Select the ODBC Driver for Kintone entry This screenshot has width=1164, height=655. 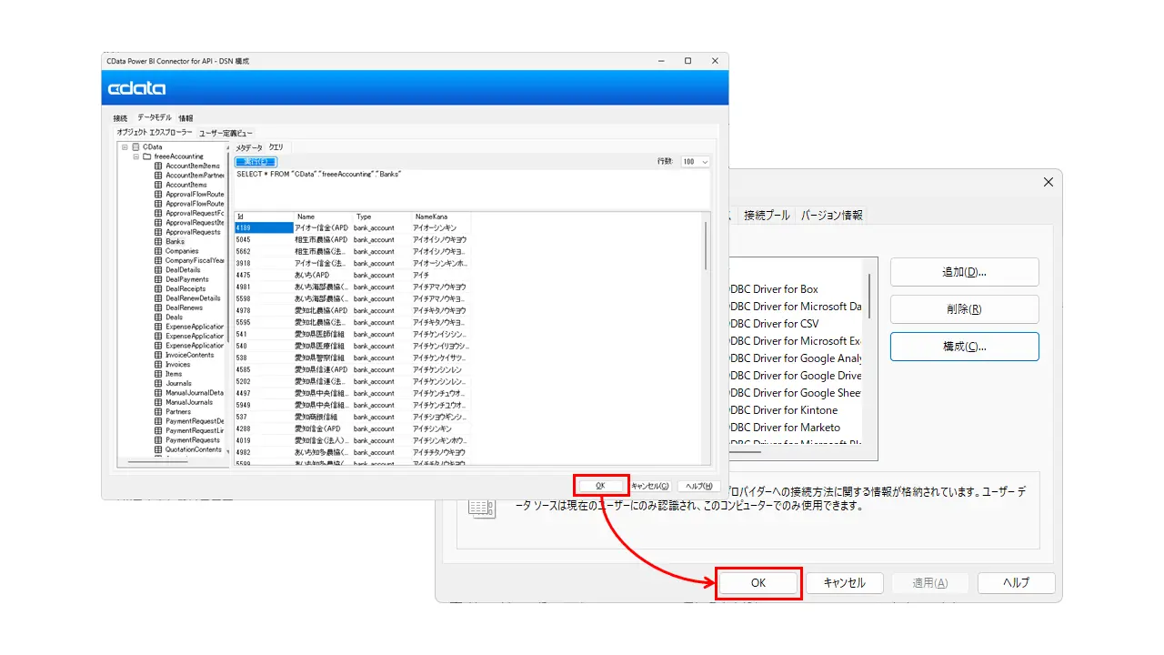783,410
